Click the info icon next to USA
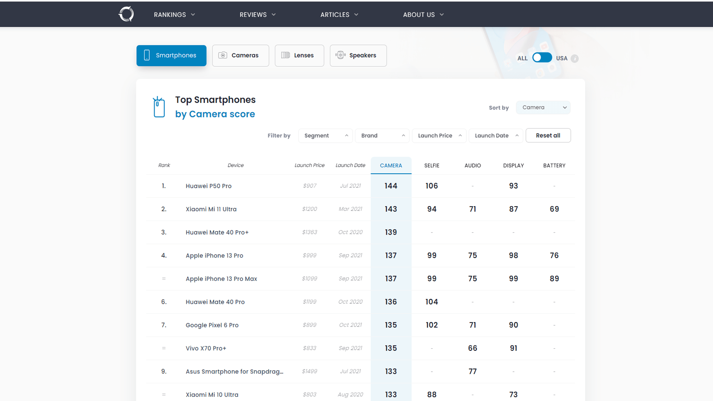 [x=574, y=58]
